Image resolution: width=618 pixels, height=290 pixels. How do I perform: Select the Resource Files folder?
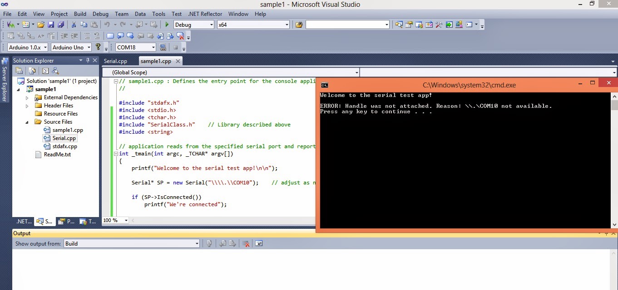click(x=61, y=114)
